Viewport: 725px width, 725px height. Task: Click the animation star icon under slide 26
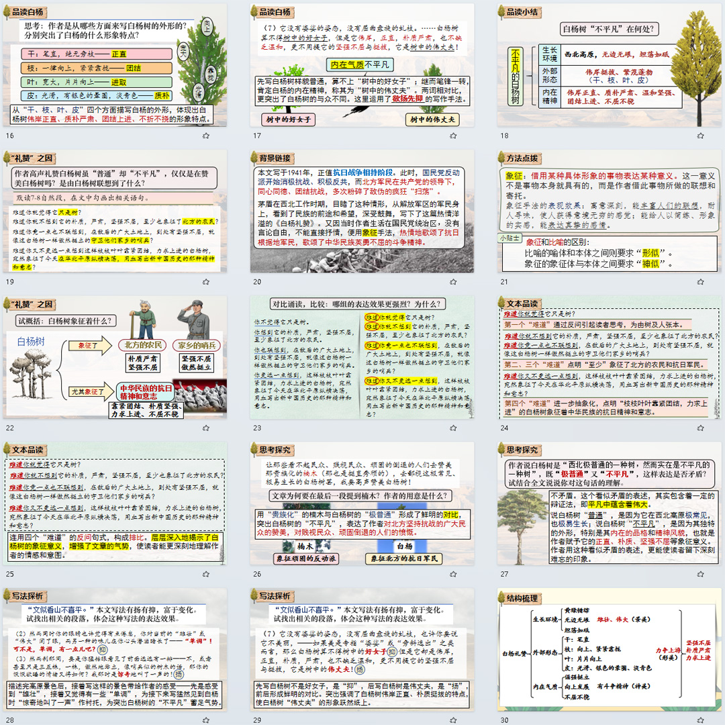(453, 574)
